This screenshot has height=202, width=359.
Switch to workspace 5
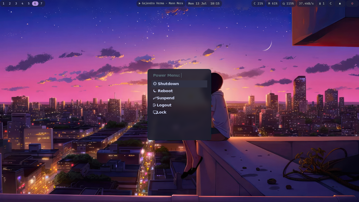tap(29, 3)
